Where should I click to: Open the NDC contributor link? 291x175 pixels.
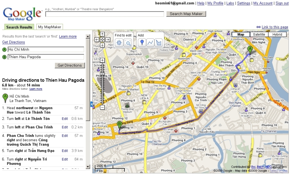tap(268, 167)
